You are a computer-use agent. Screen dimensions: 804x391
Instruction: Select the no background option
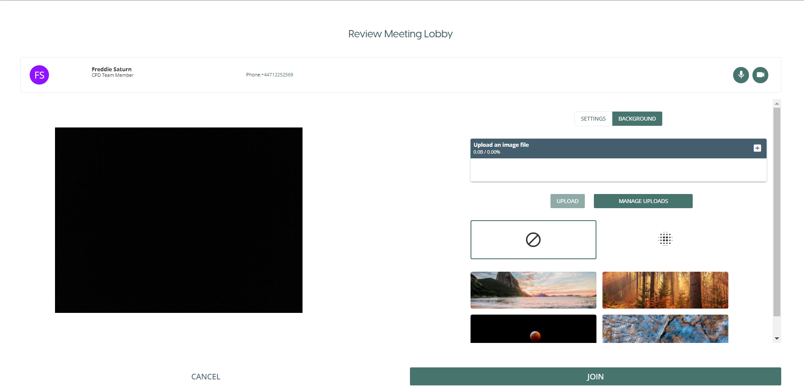point(533,239)
